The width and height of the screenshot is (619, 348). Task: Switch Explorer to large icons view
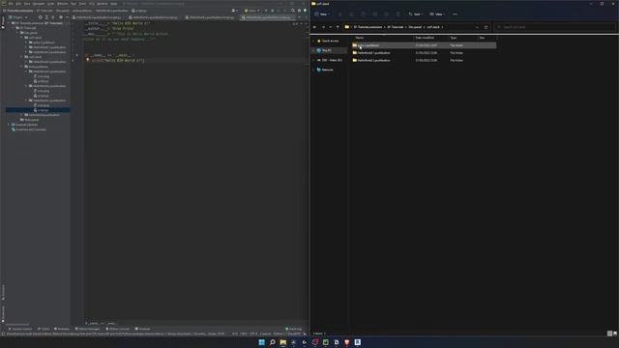(x=615, y=333)
